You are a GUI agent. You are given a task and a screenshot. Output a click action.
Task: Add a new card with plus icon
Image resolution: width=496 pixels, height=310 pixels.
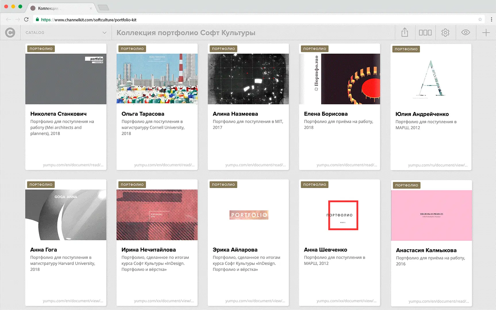click(x=486, y=32)
